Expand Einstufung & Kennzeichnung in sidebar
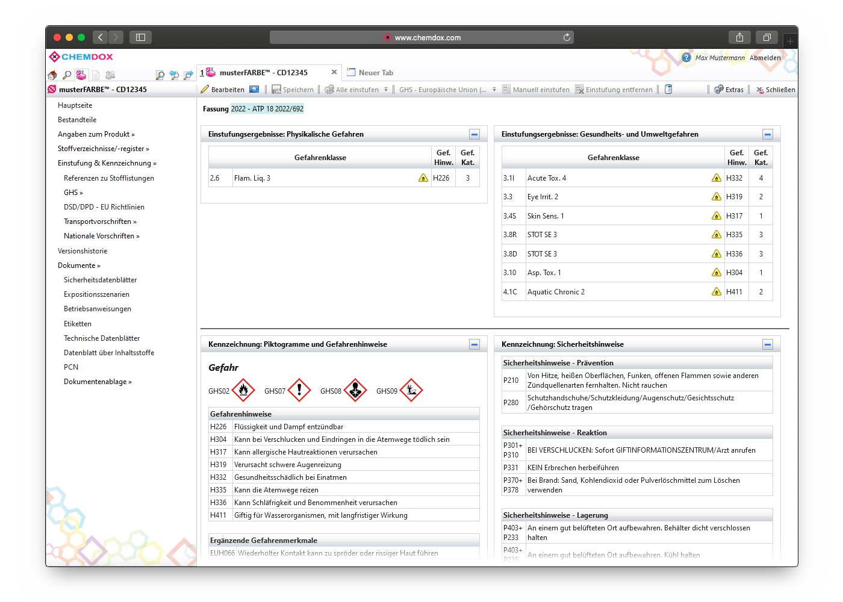The height and width of the screenshot is (602, 843). pos(107,163)
